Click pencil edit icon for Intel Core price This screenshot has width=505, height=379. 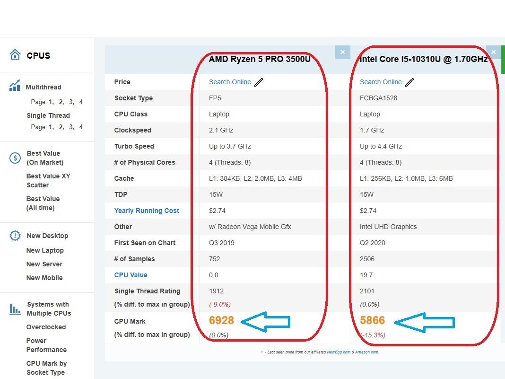(409, 82)
